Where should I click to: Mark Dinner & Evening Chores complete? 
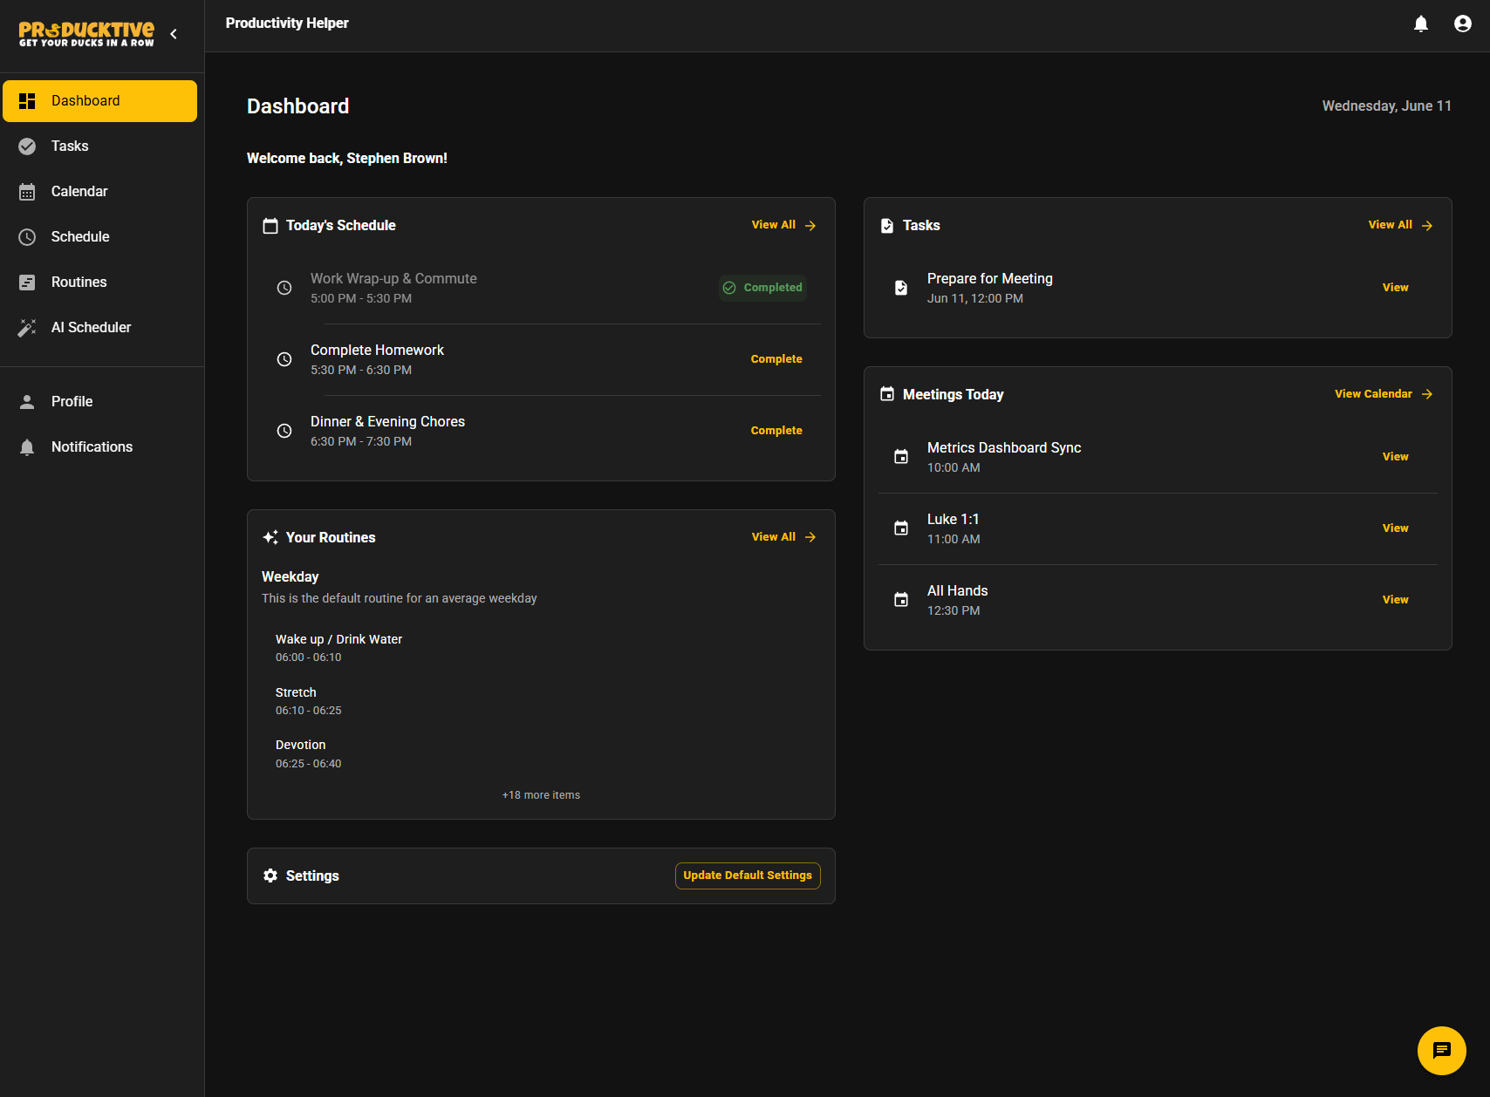click(776, 430)
